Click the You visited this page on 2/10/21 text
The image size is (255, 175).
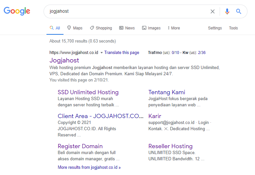point(79,80)
